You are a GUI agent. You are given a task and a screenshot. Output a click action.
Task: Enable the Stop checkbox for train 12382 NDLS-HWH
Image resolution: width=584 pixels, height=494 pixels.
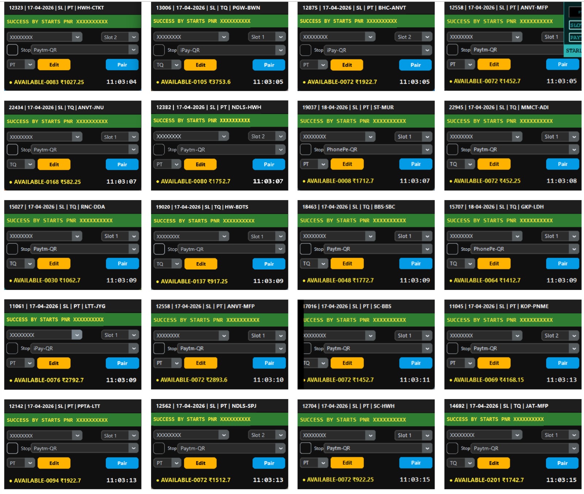pos(159,149)
